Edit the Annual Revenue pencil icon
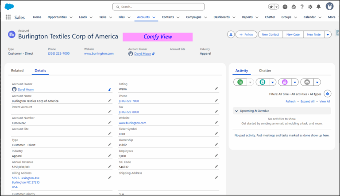The image size is (340, 196). tap(110, 166)
